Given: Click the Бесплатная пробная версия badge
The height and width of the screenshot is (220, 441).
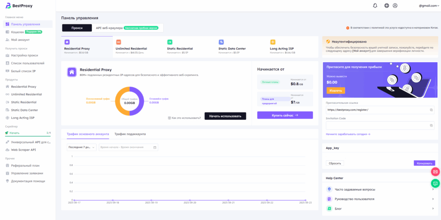Looking at the screenshot, I should tap(141, 28).
